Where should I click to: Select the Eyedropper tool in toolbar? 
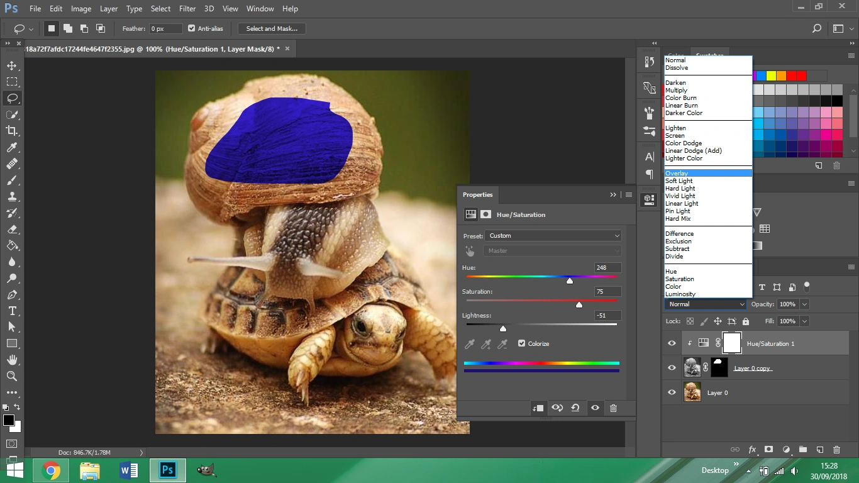point(12,147)
